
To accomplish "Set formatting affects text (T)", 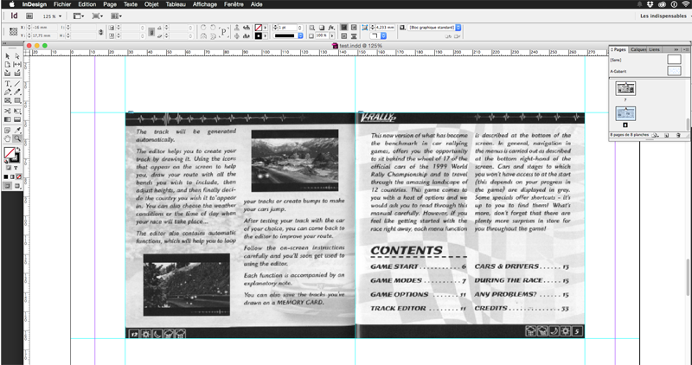I will click(x=16, y=168).
